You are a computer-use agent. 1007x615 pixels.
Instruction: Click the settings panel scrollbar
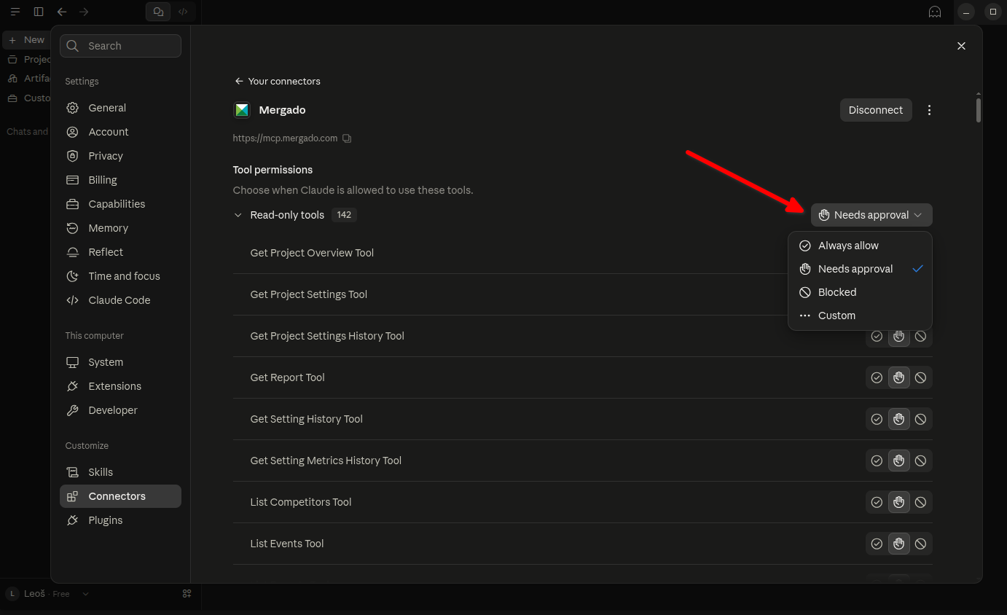[979, 109]
